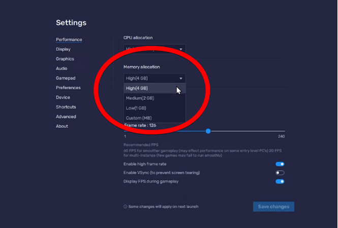Screen dimensions: 338x228
Task: Click the 'Frame rate : 126' label
Action: 140,125
